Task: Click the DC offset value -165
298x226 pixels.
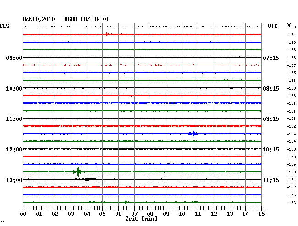Action: point(291,73)
